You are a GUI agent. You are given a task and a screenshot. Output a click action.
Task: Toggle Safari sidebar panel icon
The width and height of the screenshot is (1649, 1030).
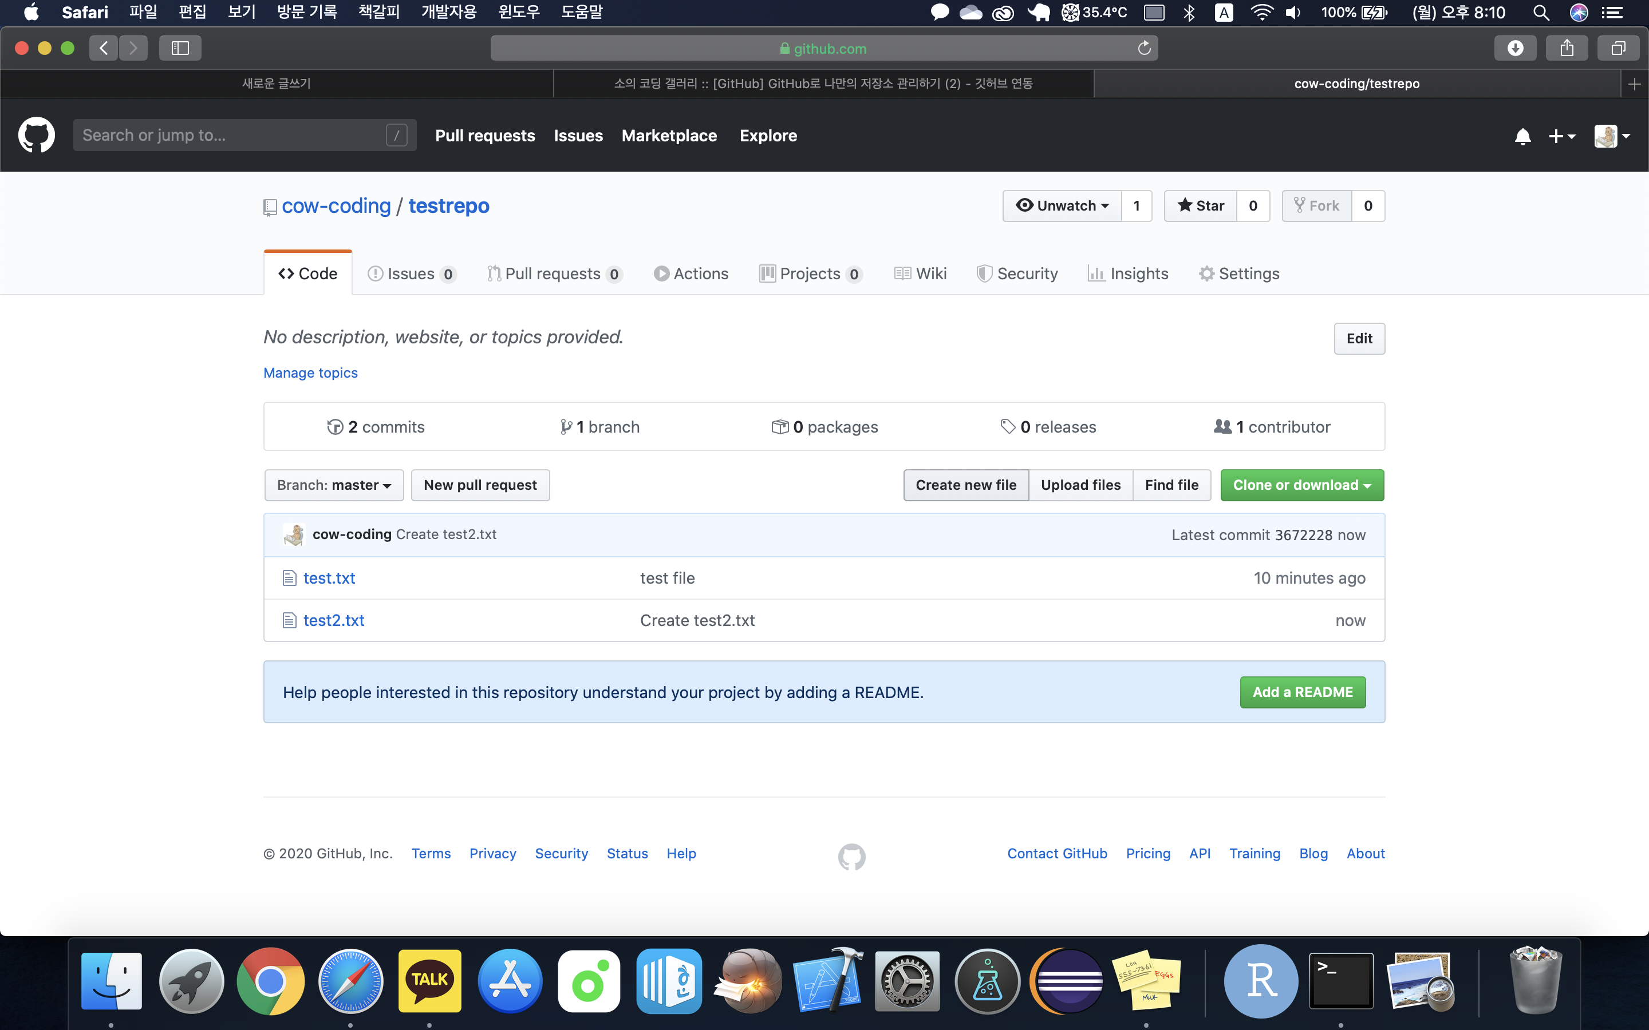click(180, 49)
